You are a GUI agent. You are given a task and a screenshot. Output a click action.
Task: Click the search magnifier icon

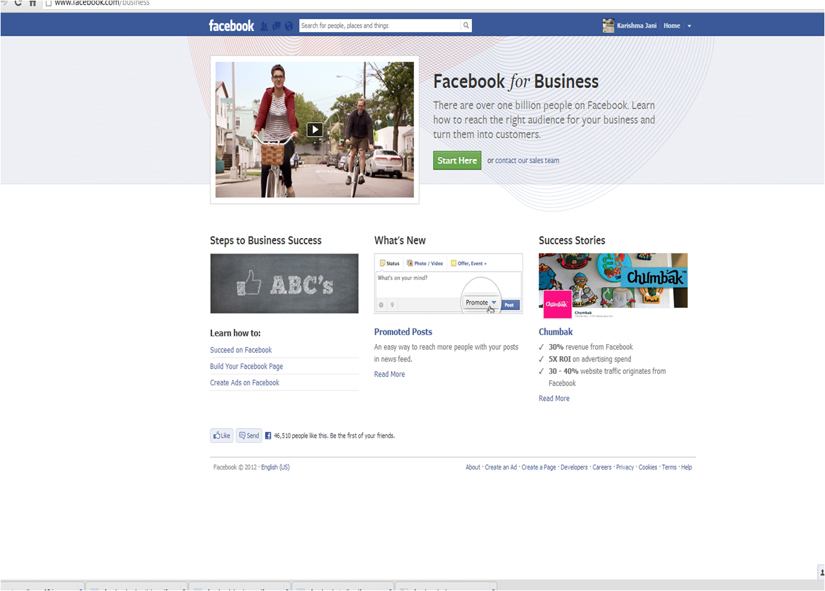point(466,26)
